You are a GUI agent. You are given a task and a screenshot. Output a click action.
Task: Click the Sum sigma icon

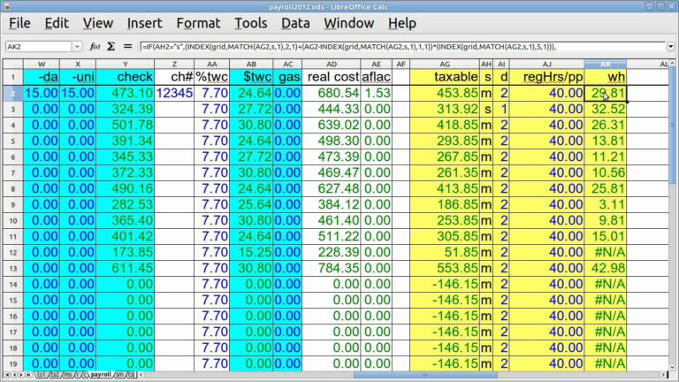(x=111, y=46)
